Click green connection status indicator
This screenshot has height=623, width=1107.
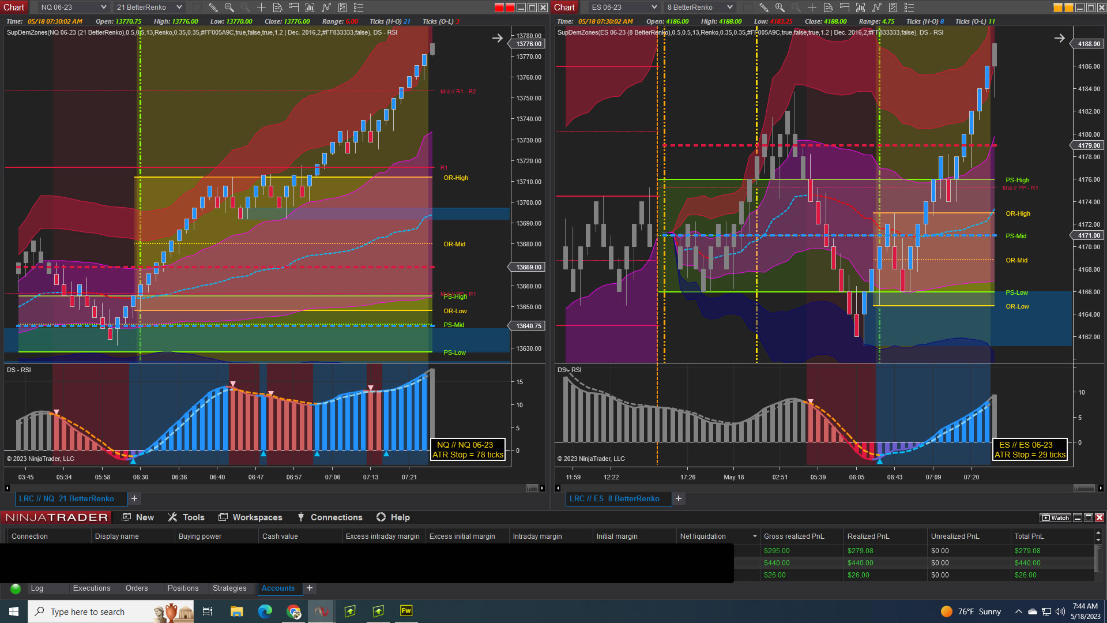[x=16, y=588]
